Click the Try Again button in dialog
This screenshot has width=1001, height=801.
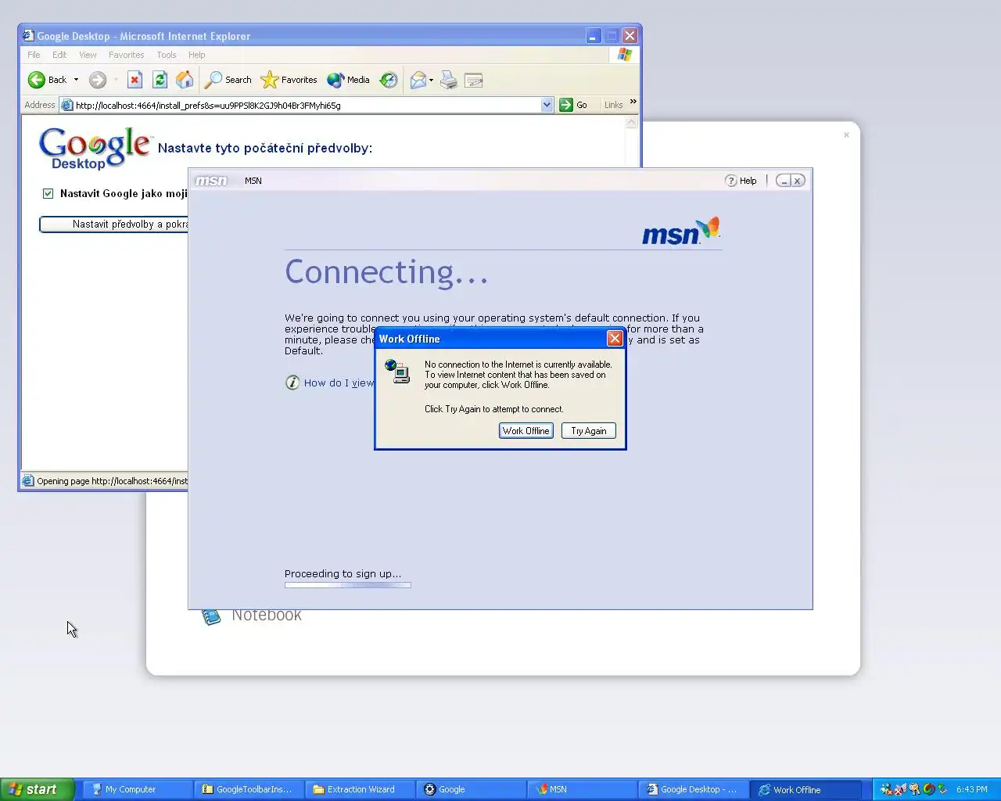point(588,431)
